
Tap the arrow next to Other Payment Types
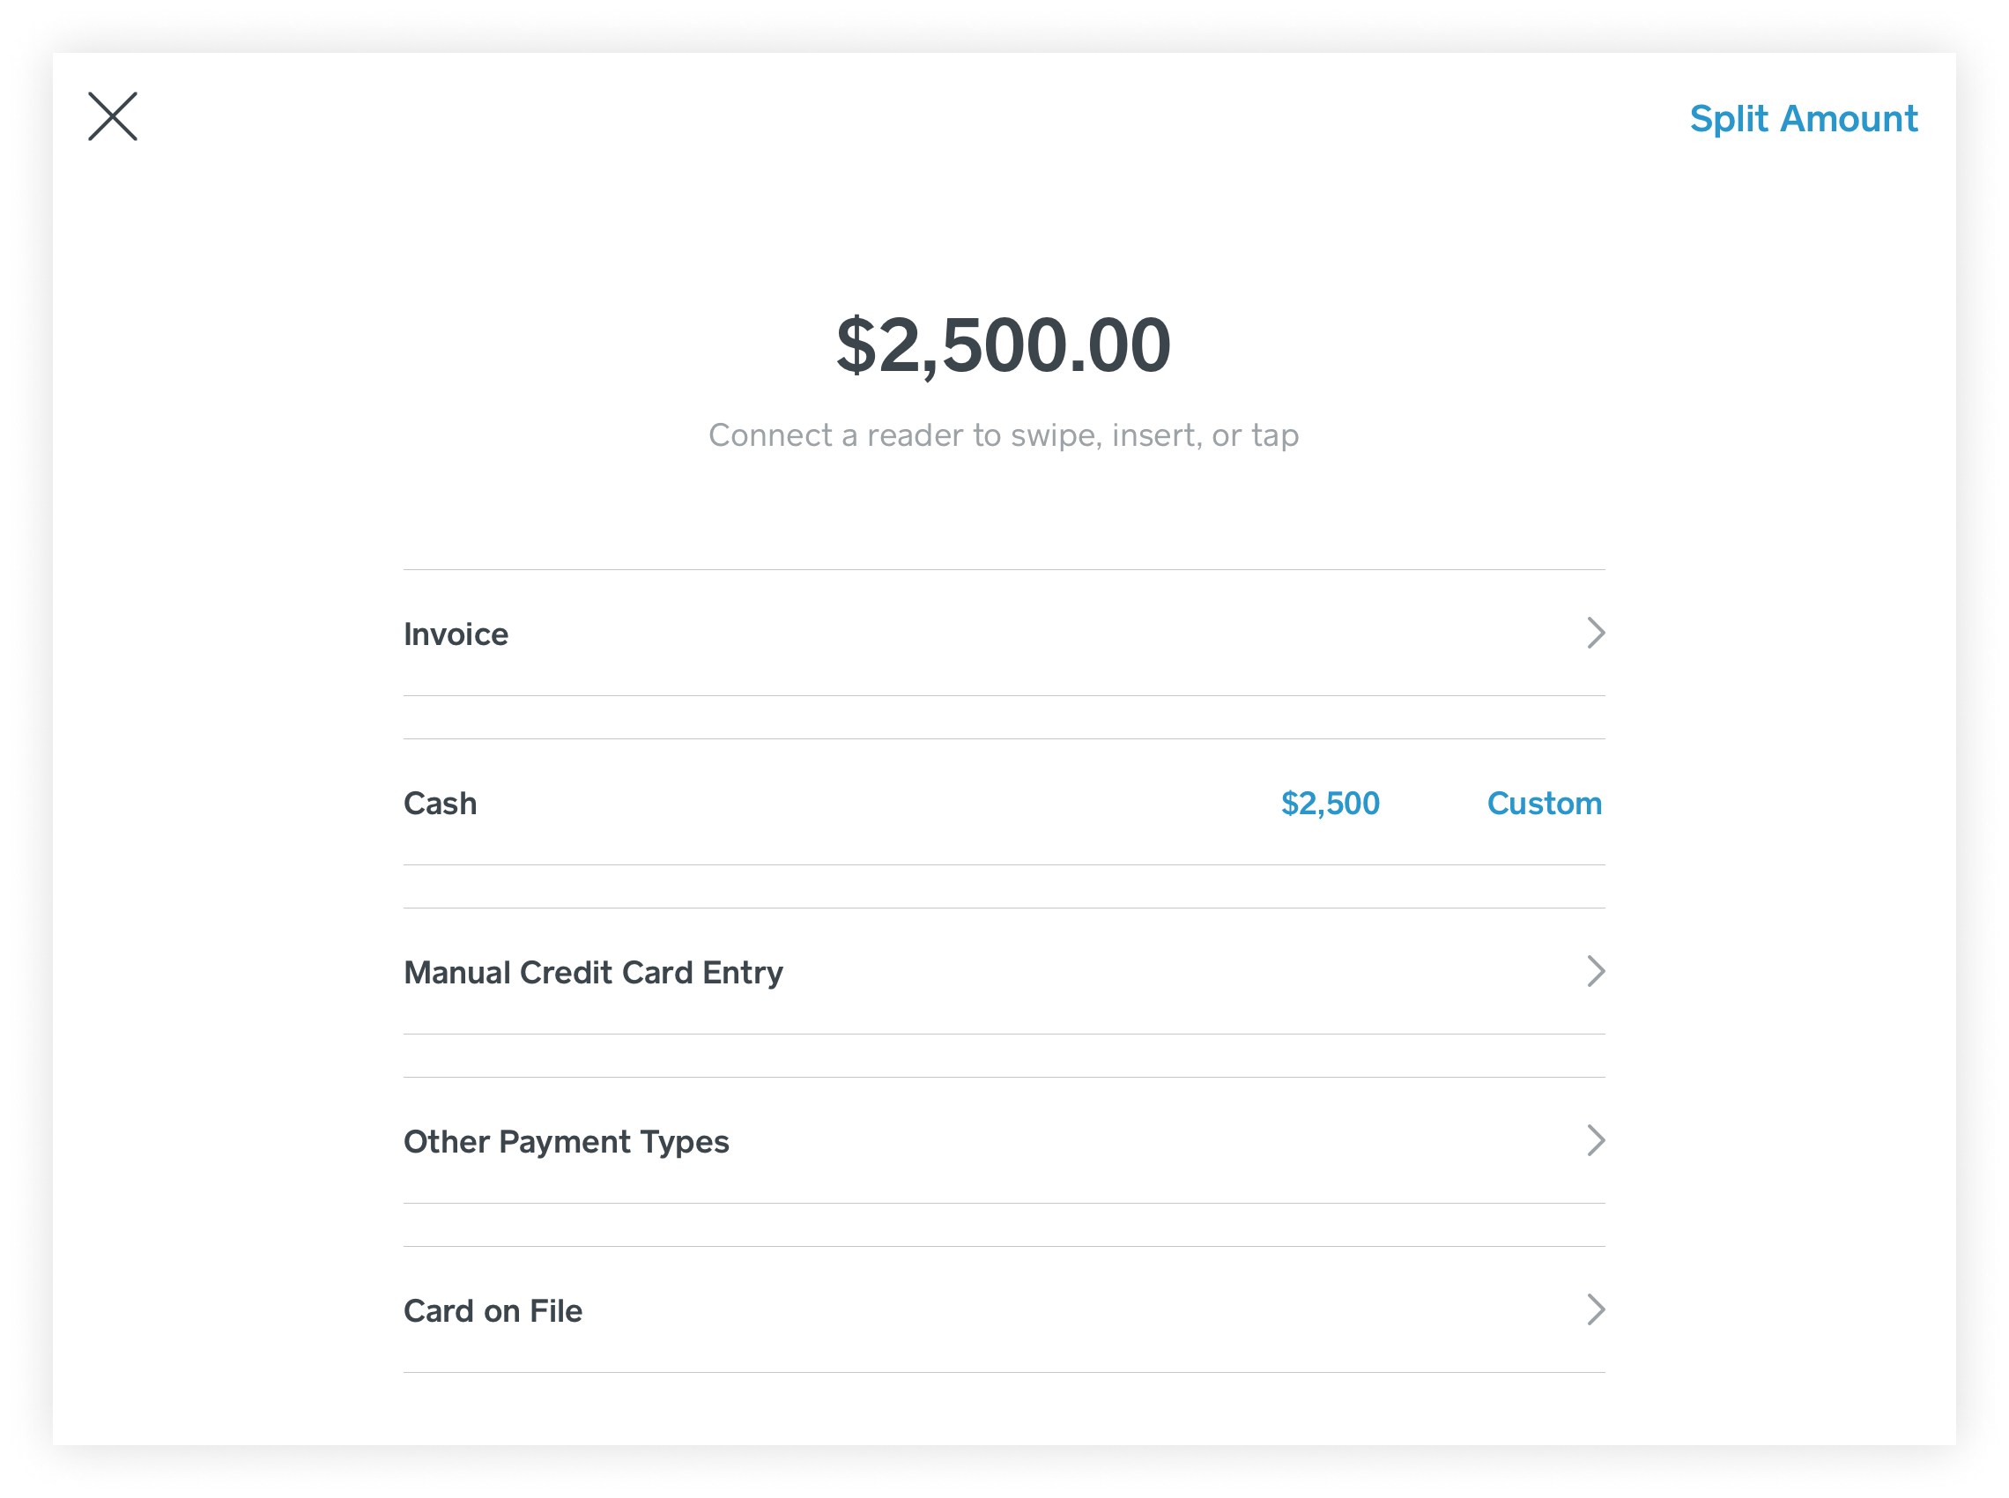pyautogui.click(x=1596, y=1141)
